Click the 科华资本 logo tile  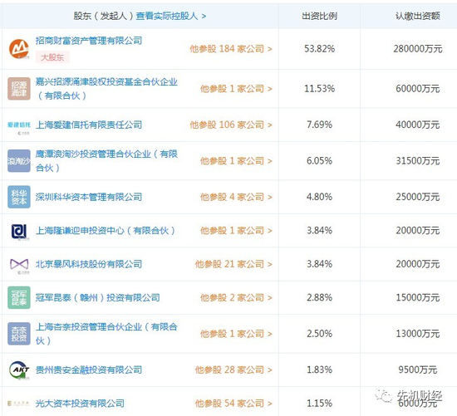[x=19, y=197]
